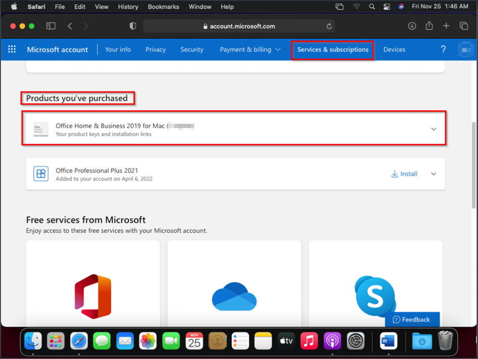Open the Microsoft app launcher grid
The height and width of the screenshot is (359, 478).
(12, 49)
